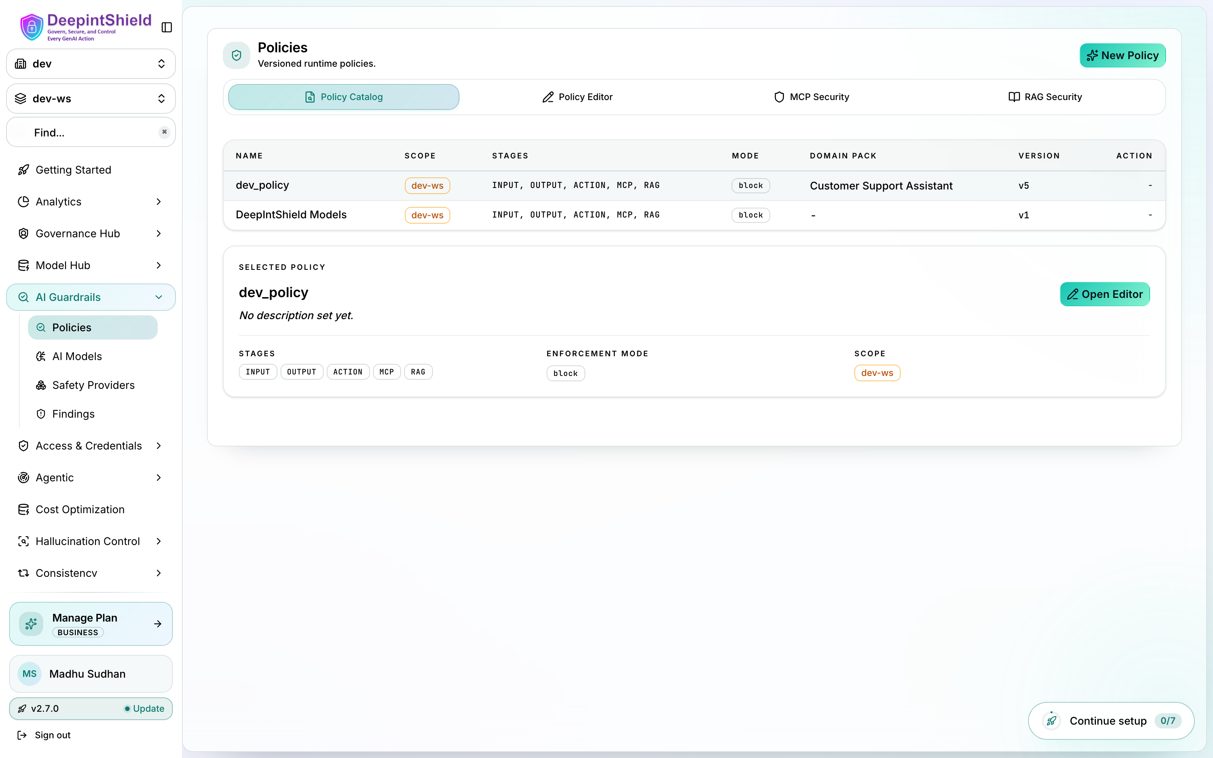
Task: Click the Update version link
Action: click(144, 708)
